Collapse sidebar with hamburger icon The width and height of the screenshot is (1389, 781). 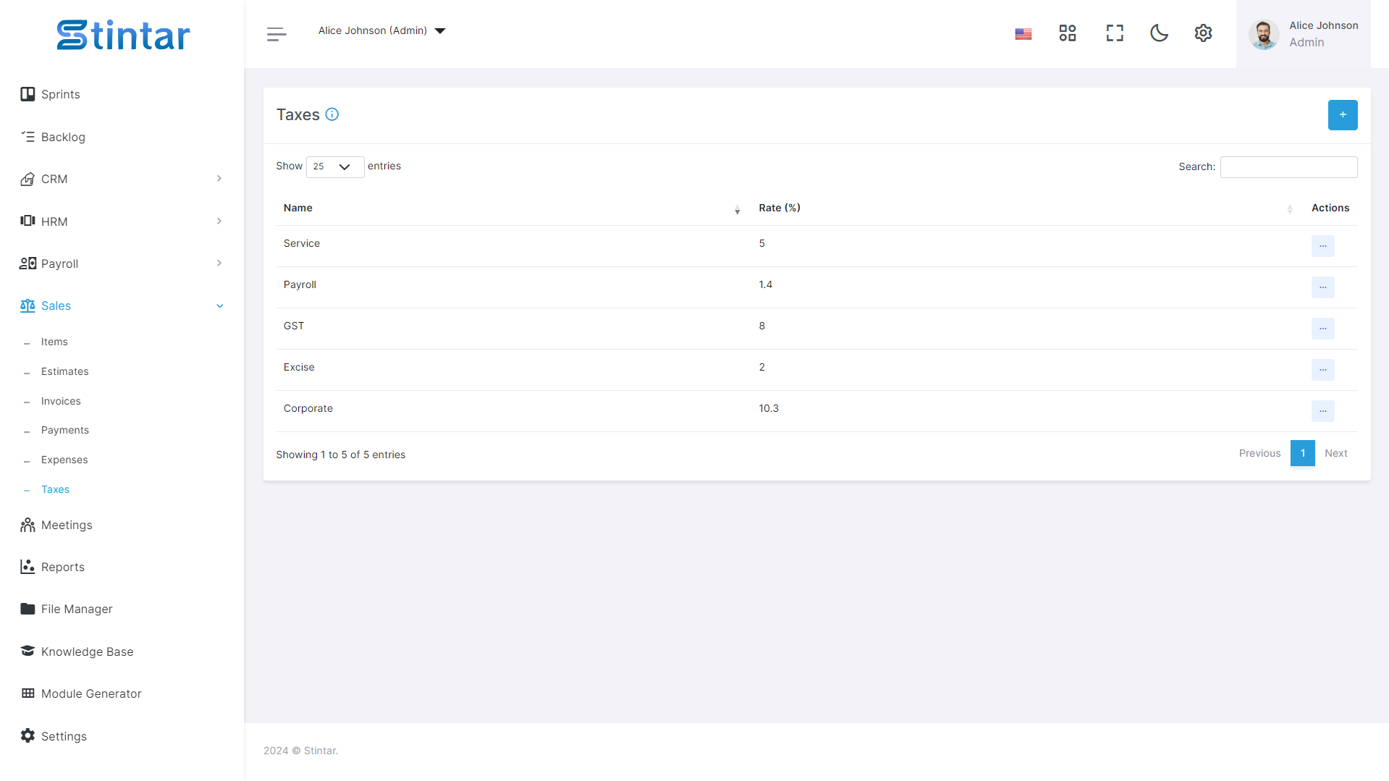(276, 34)
